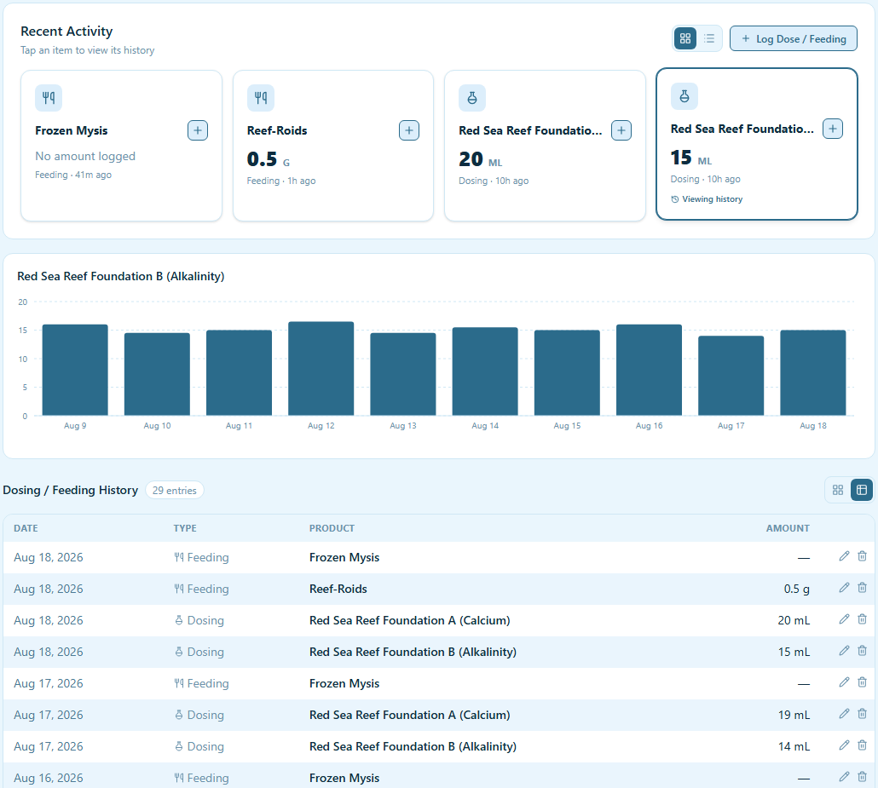The width and height of the screenshot is (878, 788).
Task: Click the 29 entries badge
Action: point(175,490)
